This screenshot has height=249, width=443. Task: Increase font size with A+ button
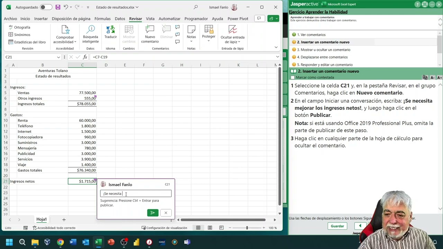440,77
